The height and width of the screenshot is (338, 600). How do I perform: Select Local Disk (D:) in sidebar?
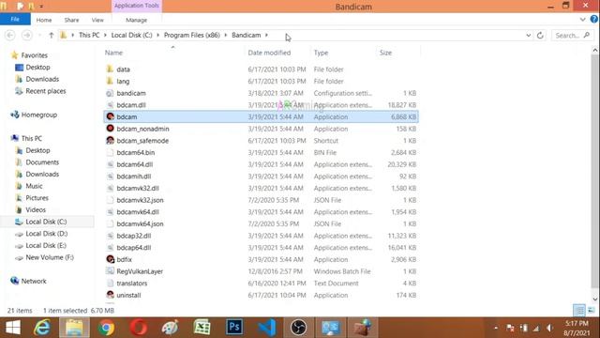46,234
